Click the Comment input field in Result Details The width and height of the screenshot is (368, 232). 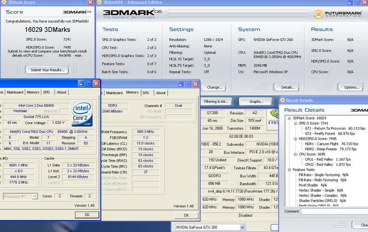[x=334, y=211]
